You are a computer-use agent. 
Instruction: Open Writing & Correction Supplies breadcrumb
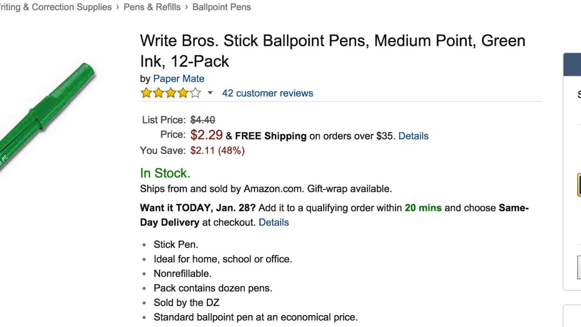click(x=55, y=7)
